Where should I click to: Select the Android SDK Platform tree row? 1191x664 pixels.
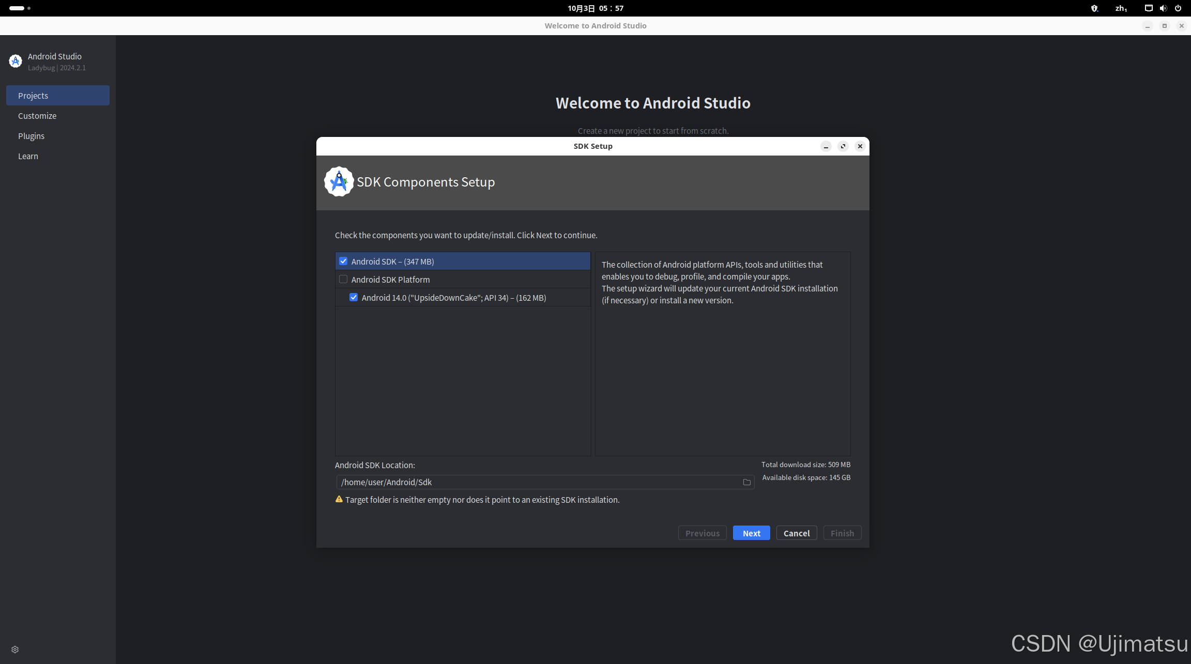coord(390,280)
